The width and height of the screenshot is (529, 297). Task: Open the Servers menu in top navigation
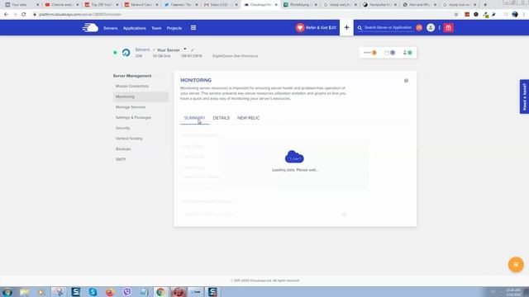(x=110, y=28)
